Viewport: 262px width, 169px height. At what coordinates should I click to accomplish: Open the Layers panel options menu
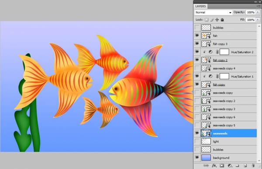tap(259, 6)
